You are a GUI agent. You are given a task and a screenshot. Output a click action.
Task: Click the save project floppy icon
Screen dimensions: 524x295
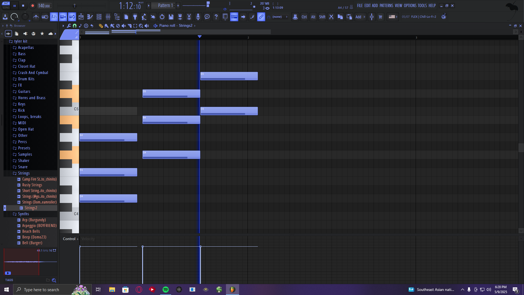[x=171, y=17]
